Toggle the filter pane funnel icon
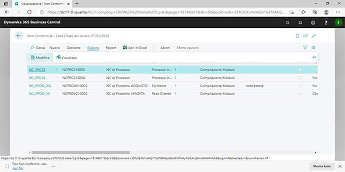The height and width of the screenshot is (172, 345). tap(305, 48)
